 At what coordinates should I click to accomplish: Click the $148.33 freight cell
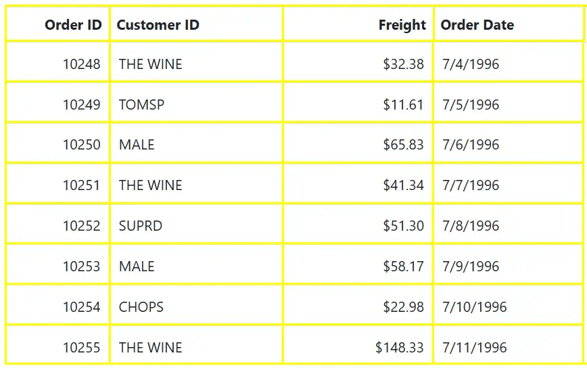[399, 348]
